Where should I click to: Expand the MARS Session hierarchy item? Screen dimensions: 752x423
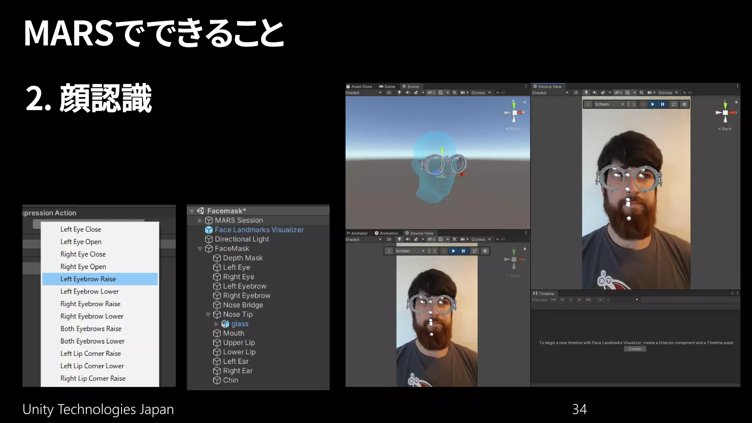pos(200,220)
